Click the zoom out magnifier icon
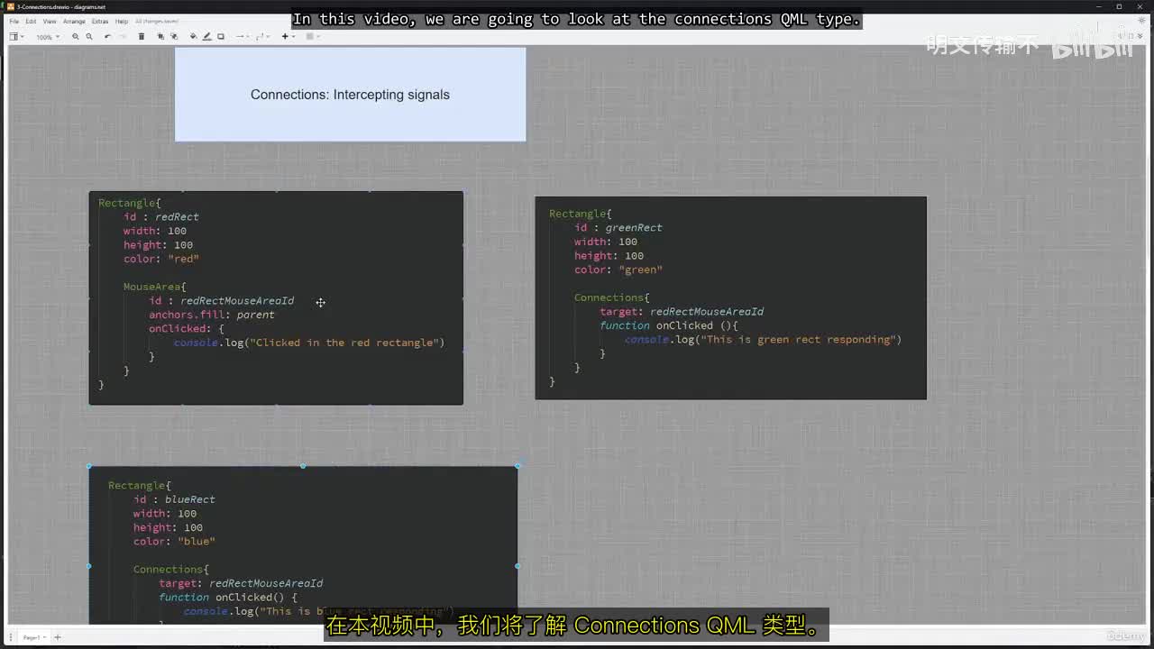The image size is (1154, 649). pyautogui.click(x=89, y=36)
